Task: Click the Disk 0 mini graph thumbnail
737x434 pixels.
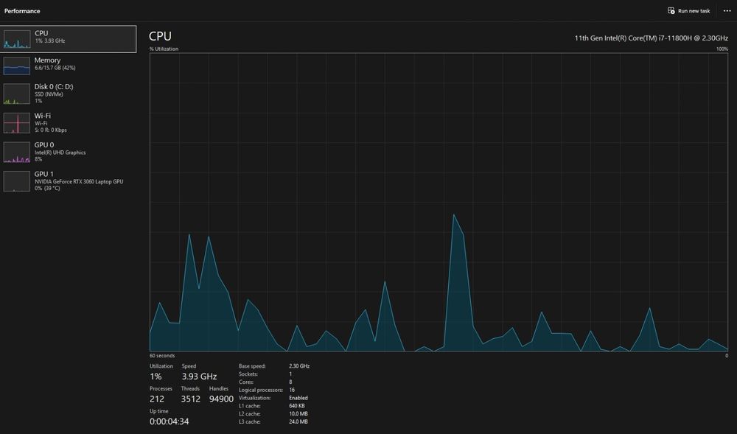Action: [17, 94]
